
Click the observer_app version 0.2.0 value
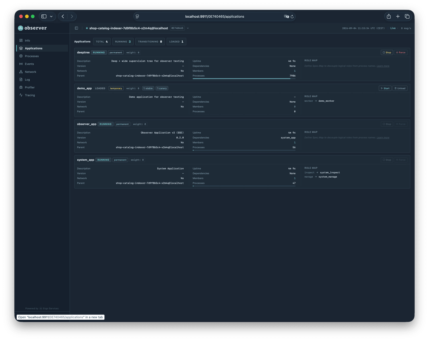(x=180, y=138)
